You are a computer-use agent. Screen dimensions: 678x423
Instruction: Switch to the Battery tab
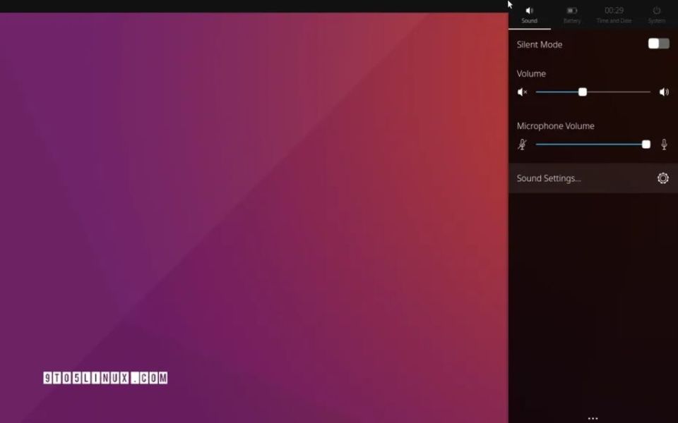click(571, 14)
